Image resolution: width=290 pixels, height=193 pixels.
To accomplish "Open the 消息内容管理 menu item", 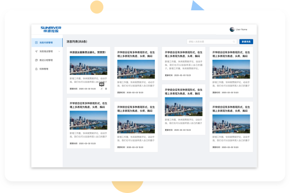I will coord(46,43).
